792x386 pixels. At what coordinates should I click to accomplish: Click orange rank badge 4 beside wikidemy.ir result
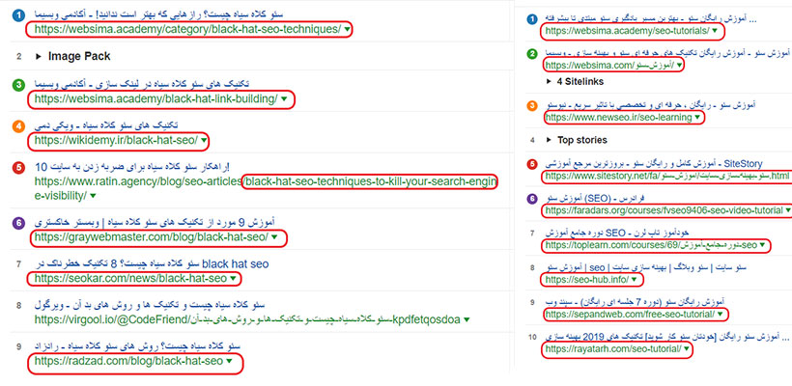point(19,126)
